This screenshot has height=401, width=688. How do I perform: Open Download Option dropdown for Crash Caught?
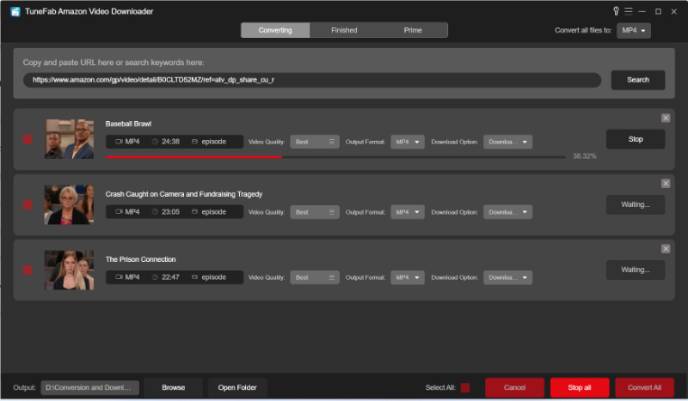point(507,212)
